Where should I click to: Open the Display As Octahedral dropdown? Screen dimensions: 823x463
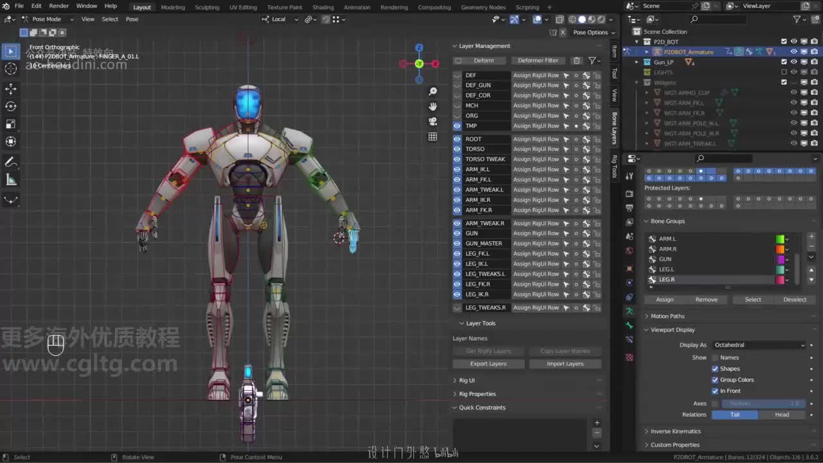tap(759, 345)
